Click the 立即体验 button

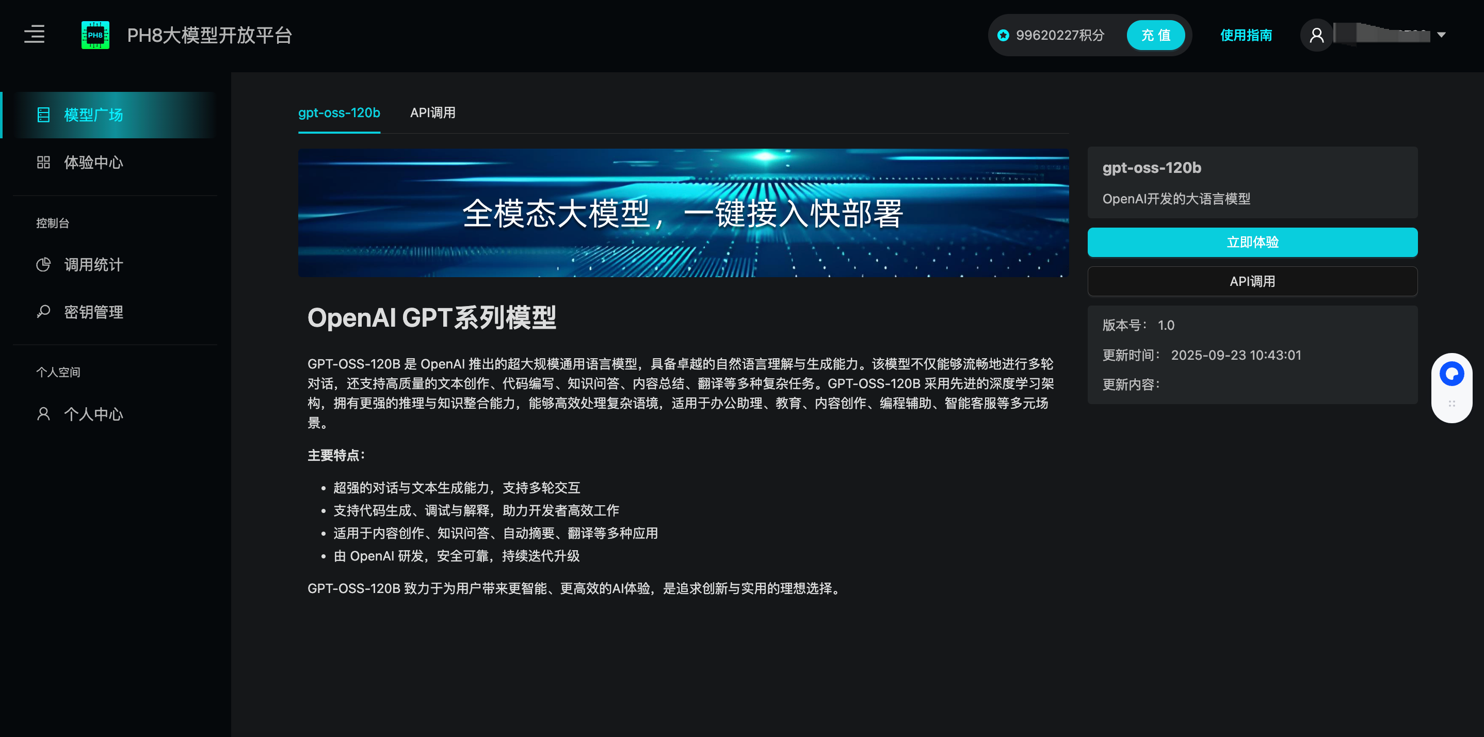(1252, 242)
